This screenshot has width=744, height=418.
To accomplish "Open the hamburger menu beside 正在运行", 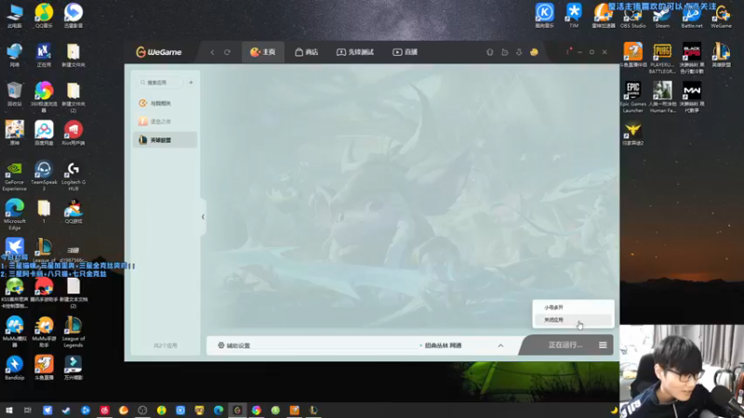I will pos(603,345).
